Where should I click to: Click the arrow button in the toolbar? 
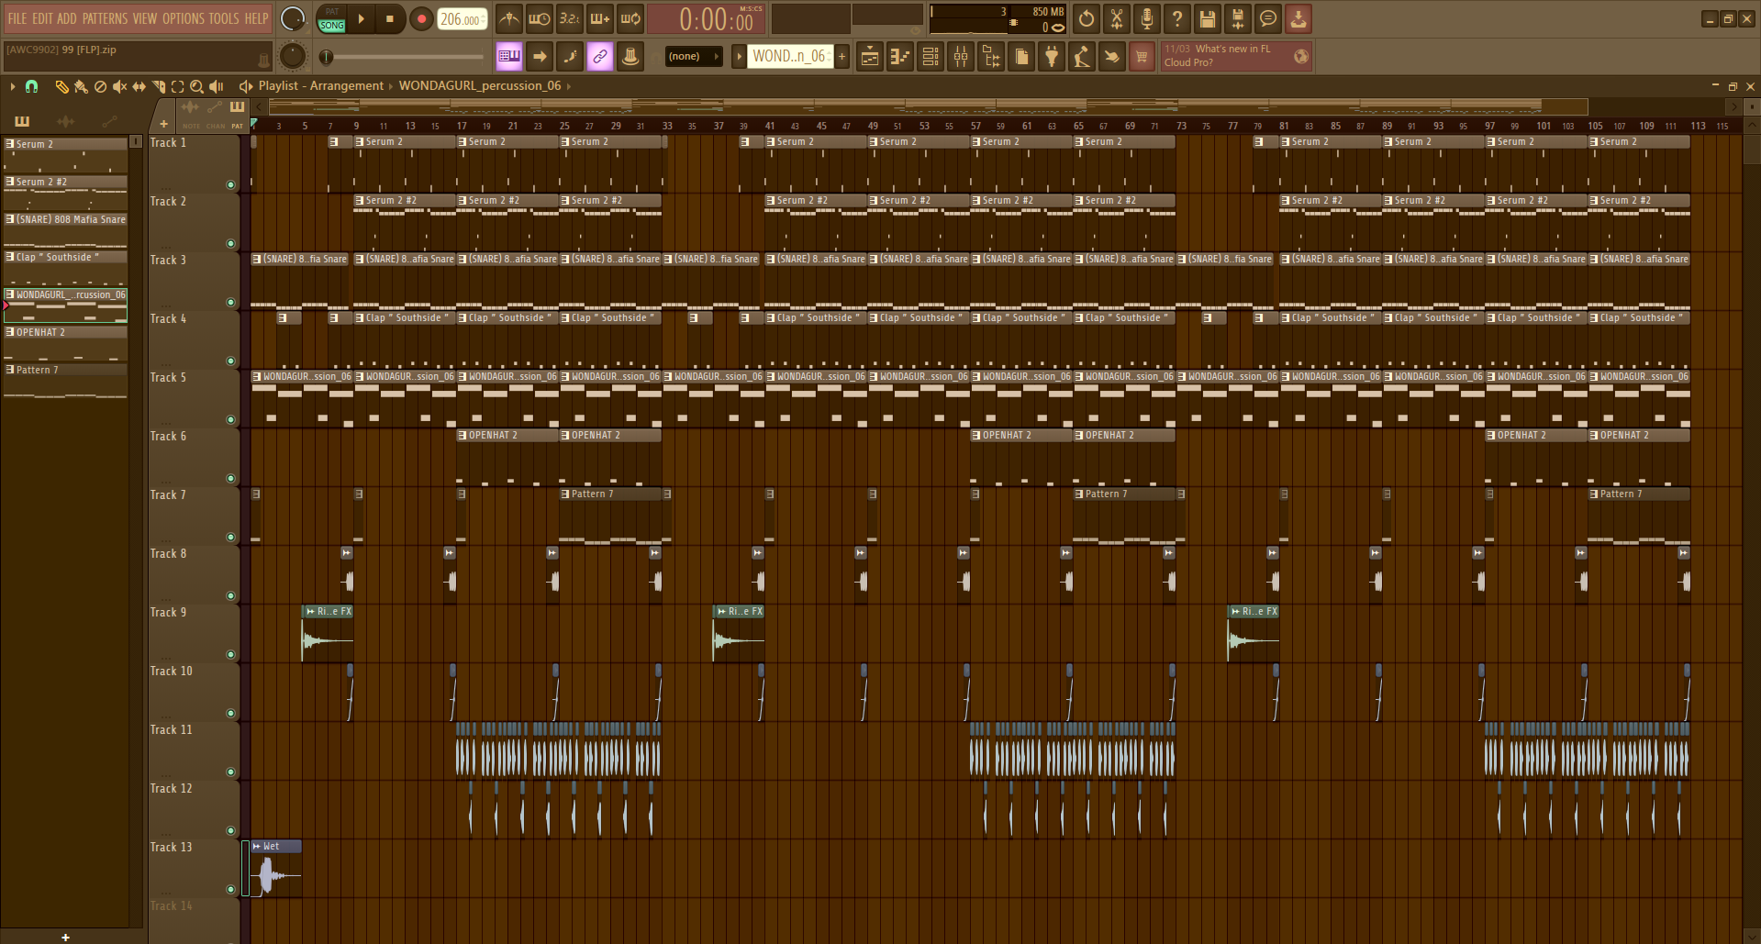click(x=540, y=57)
